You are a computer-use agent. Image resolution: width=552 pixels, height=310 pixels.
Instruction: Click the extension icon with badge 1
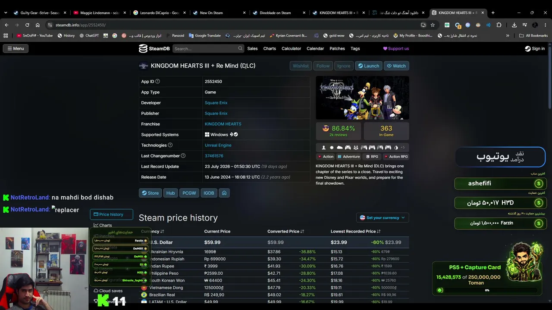(x=458, y=25)
